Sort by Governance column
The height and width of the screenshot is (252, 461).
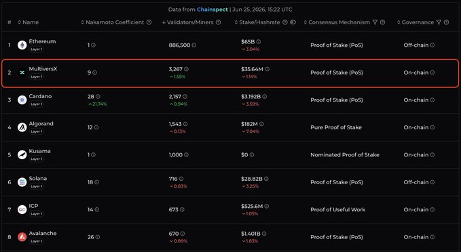[x=416, y=22]
